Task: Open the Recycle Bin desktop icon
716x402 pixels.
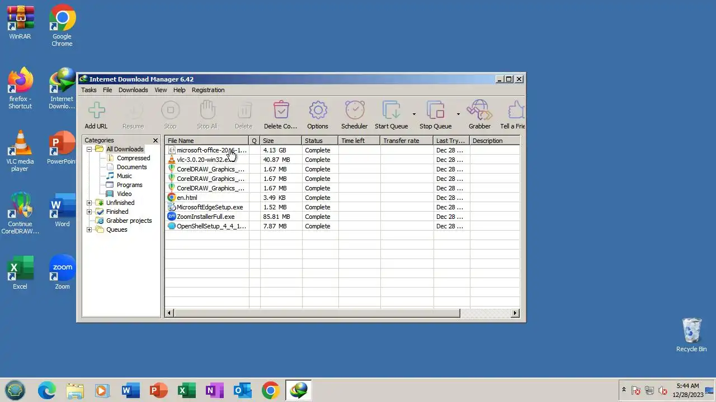Action: pyautogui.click(x=691, y=335)
